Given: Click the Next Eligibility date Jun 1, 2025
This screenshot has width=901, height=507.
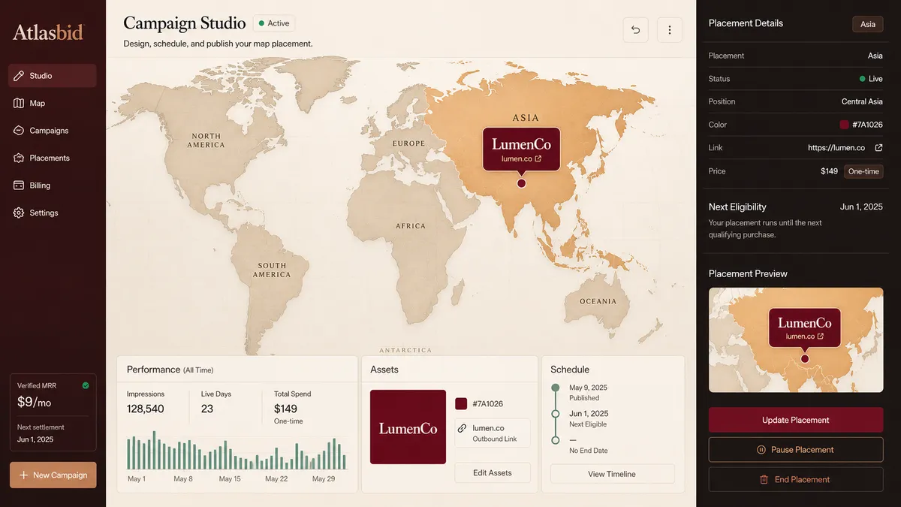Looking at the screenshot, I should tap(861, 207).
